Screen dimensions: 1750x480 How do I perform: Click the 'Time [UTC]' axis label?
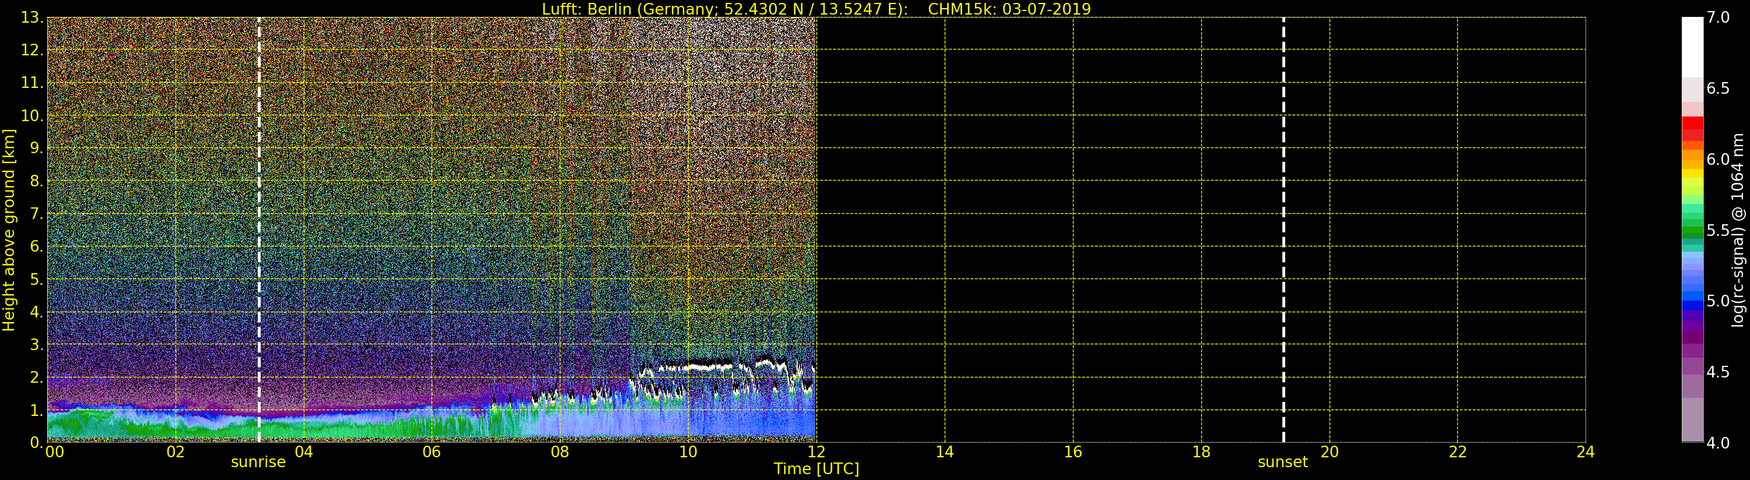(x=816, y=469)
